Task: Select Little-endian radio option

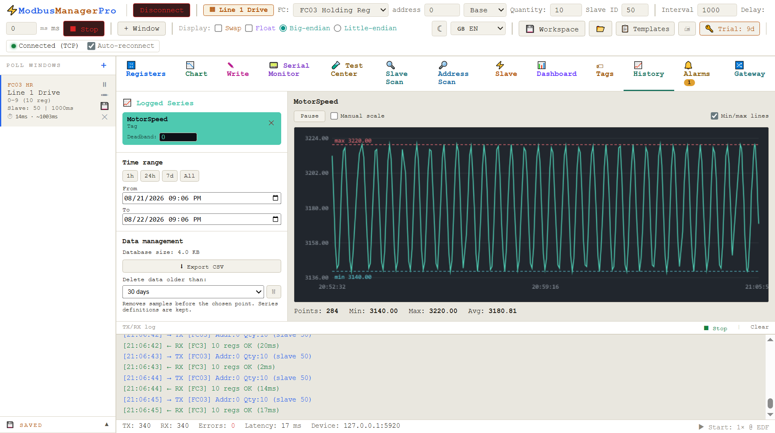Action: pyautogui.click(x=338, y=28)
